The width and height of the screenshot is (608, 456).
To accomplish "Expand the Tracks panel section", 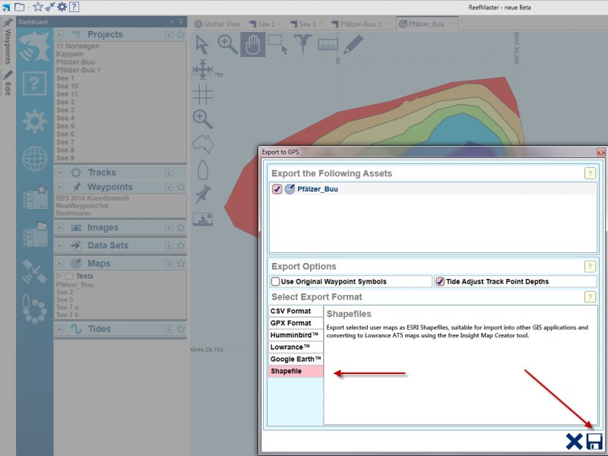I will pyautogui.click(x=61, y=173).
